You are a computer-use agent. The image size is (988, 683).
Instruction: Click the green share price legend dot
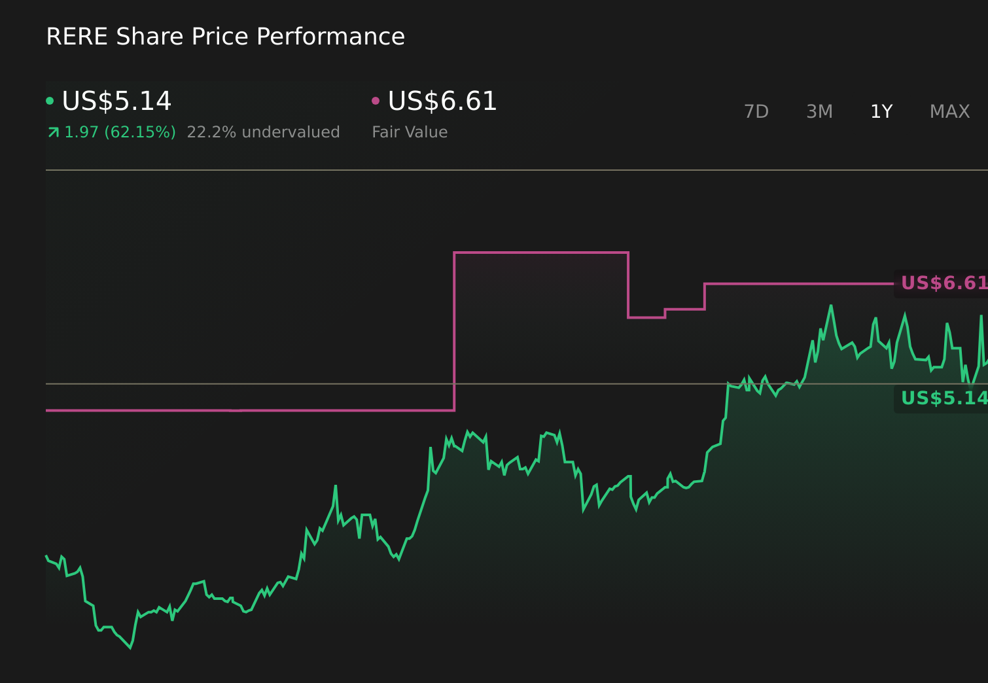point(50,100)
